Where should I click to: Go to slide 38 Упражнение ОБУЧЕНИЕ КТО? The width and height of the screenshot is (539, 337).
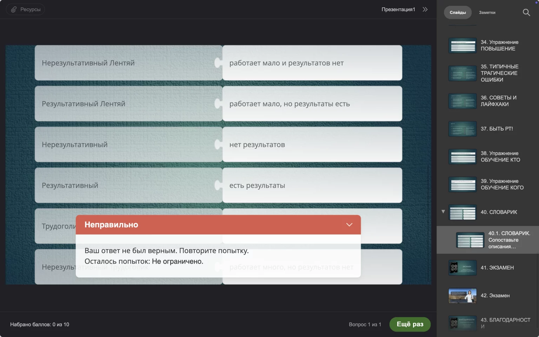pyautogui.click(x=463, y=157)
